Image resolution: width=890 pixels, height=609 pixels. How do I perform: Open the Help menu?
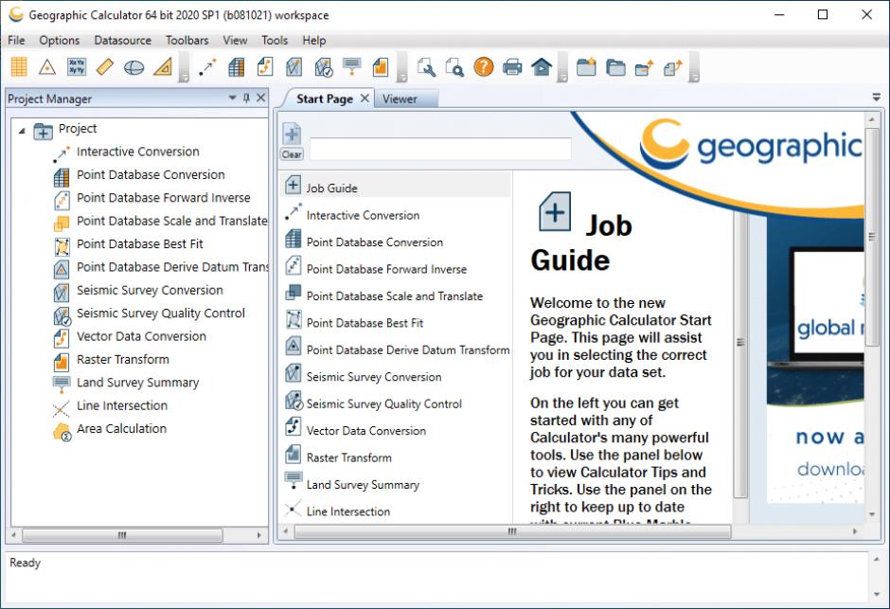click(314, 41)
